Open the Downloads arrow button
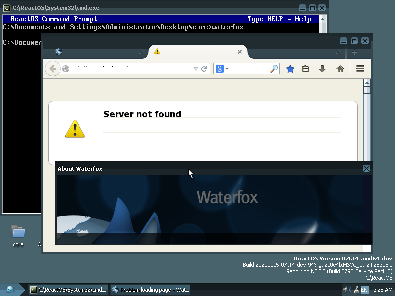Viewport: 395px width, 296px height. coord(322,69)
